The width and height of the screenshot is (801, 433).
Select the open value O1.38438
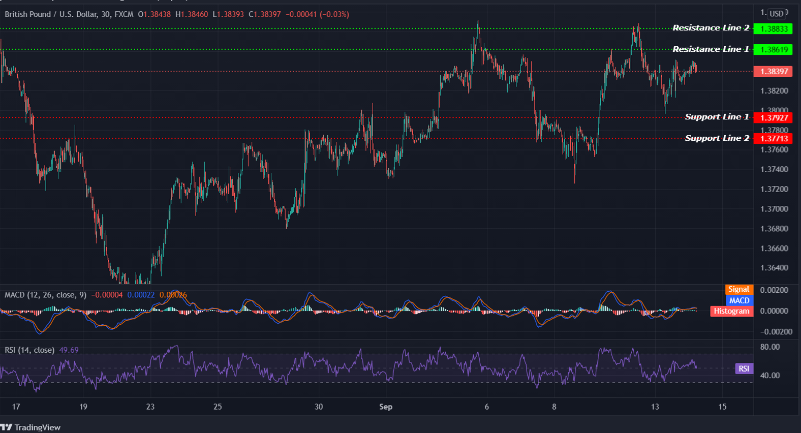point(155,14)
